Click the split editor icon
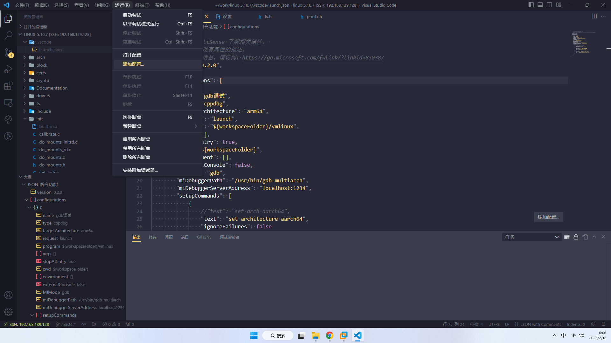 [594, 16]
